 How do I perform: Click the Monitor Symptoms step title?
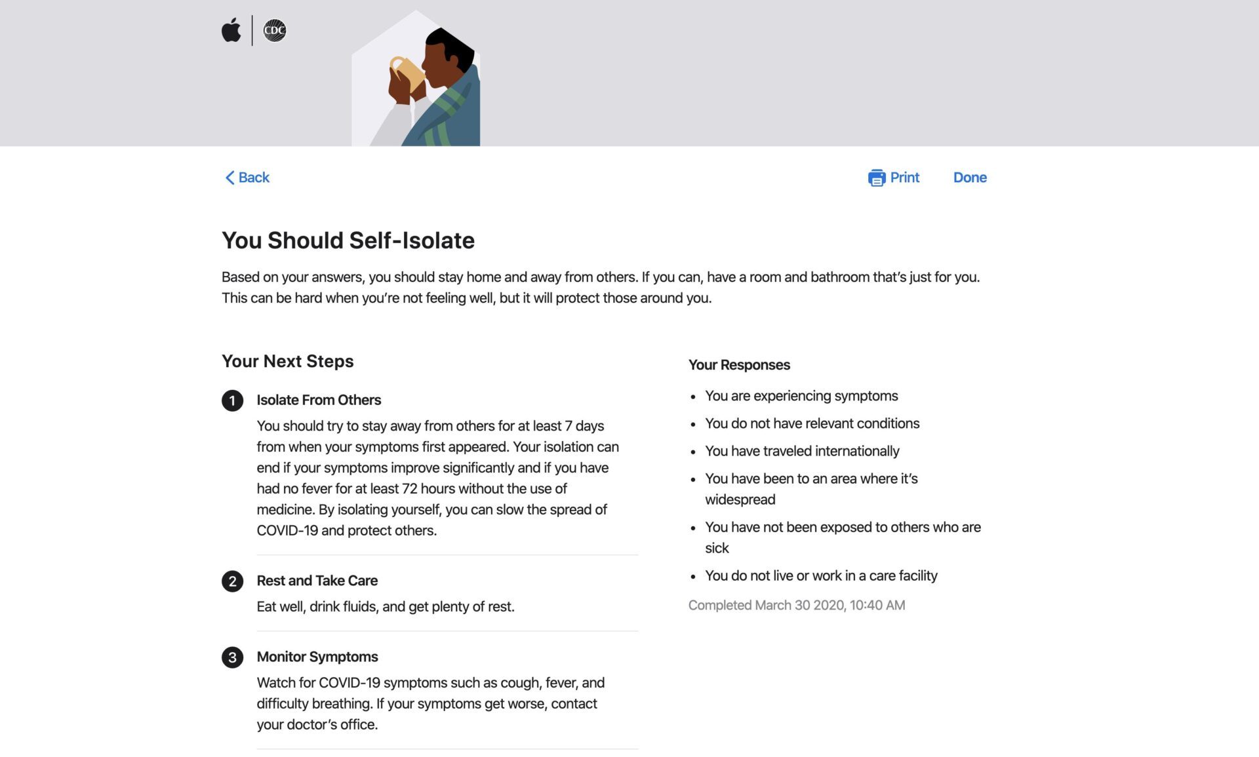(x=317, y=657)
